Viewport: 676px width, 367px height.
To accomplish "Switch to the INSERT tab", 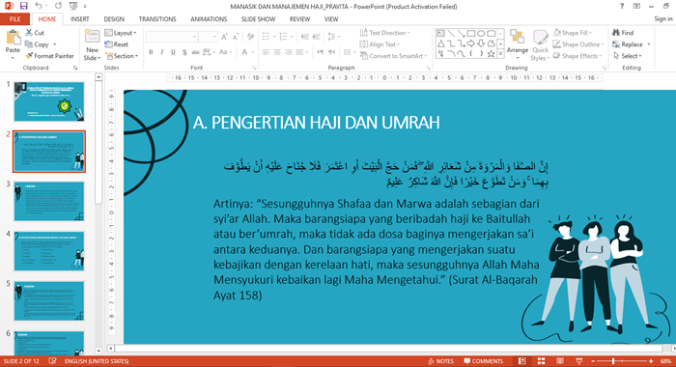I will click(80, 19).
